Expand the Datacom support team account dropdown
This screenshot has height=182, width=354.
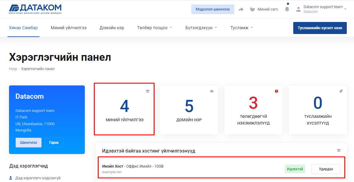click(x=345, y=9)
